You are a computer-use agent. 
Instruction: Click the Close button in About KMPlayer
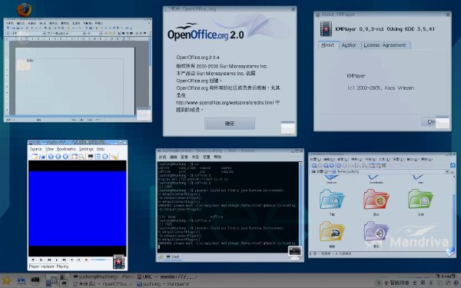pyautogui.click(x=432, y=121)
